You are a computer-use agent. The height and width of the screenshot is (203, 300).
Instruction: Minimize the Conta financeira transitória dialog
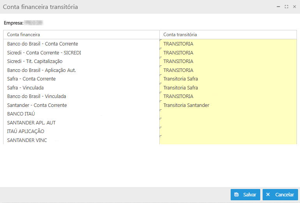(x=278, y=7)
